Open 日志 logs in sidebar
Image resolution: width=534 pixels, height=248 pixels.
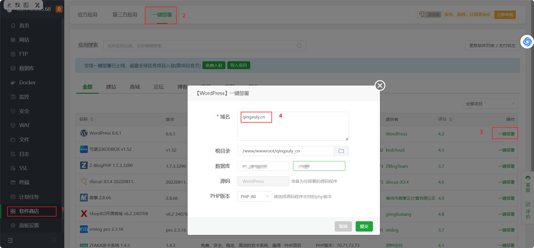[x=24, y=154]
